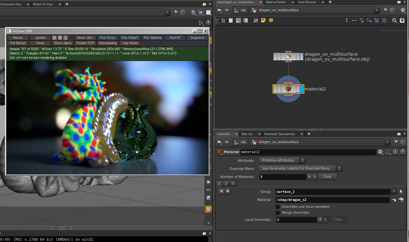Open the dragon_uv_multisurface file node icon
The width and height of the screenshot is (409, 242).
click(x=288, y=57)
